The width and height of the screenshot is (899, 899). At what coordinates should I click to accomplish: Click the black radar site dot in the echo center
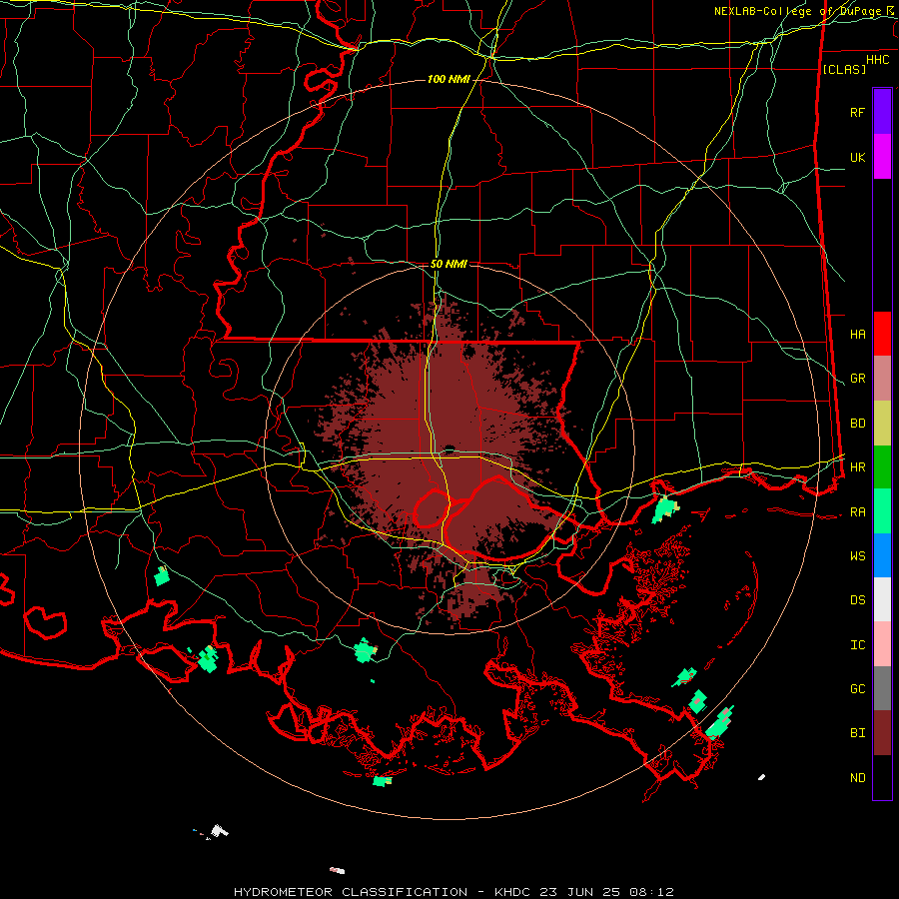(449, 448)
